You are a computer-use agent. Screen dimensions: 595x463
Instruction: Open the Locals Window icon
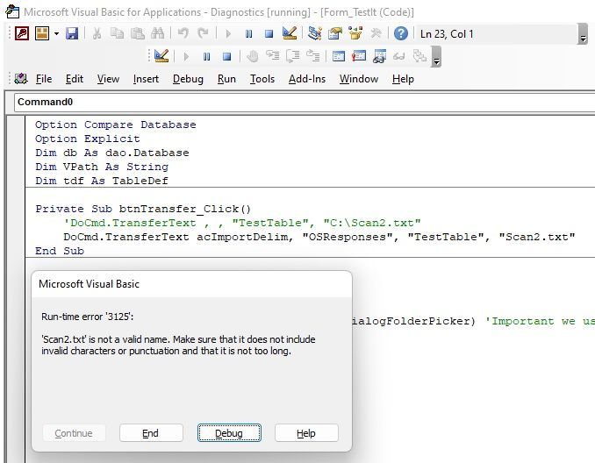[x=339, y=56]
